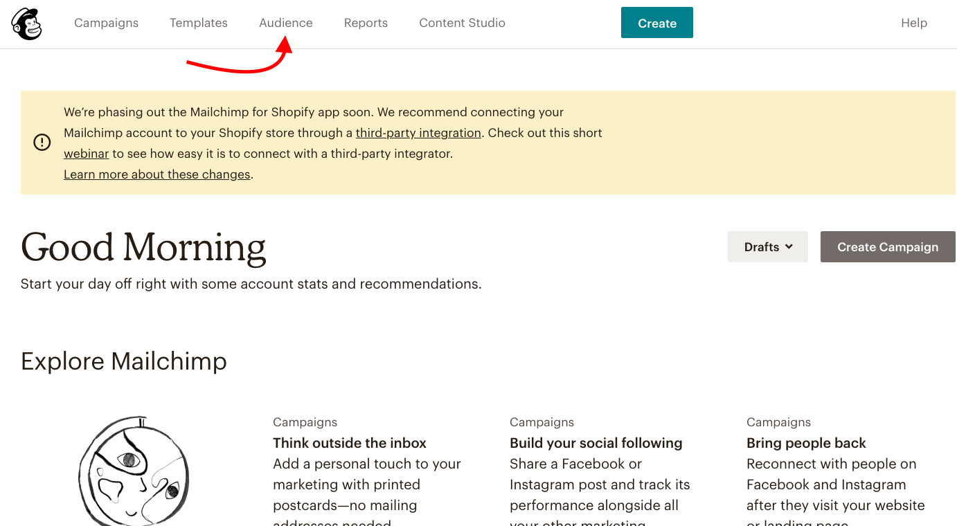Screen dimensions: 957x526
Task: Select the Build your social following heading
Action: [596, 443]
